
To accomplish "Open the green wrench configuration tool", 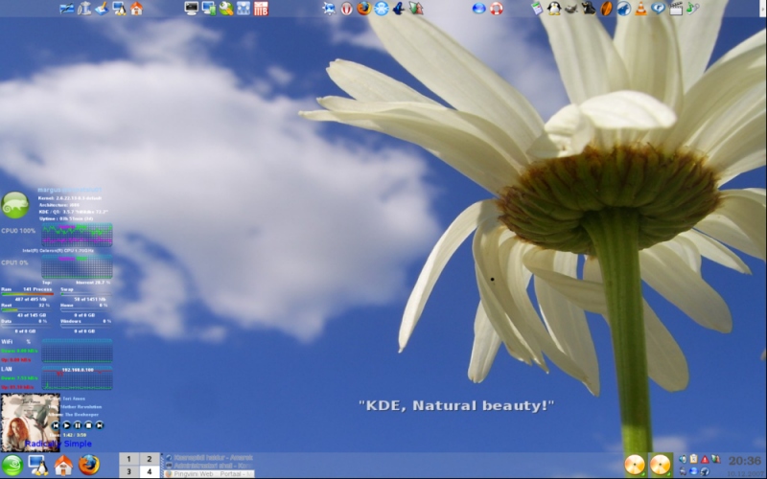I will click(226, 9).
